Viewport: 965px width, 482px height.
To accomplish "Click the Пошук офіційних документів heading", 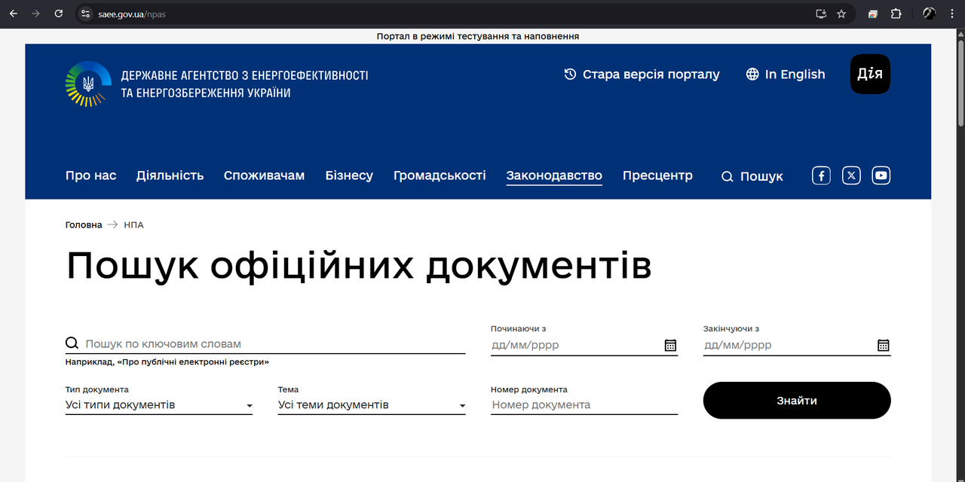I will pyautogui.click(x=359, y=265).
